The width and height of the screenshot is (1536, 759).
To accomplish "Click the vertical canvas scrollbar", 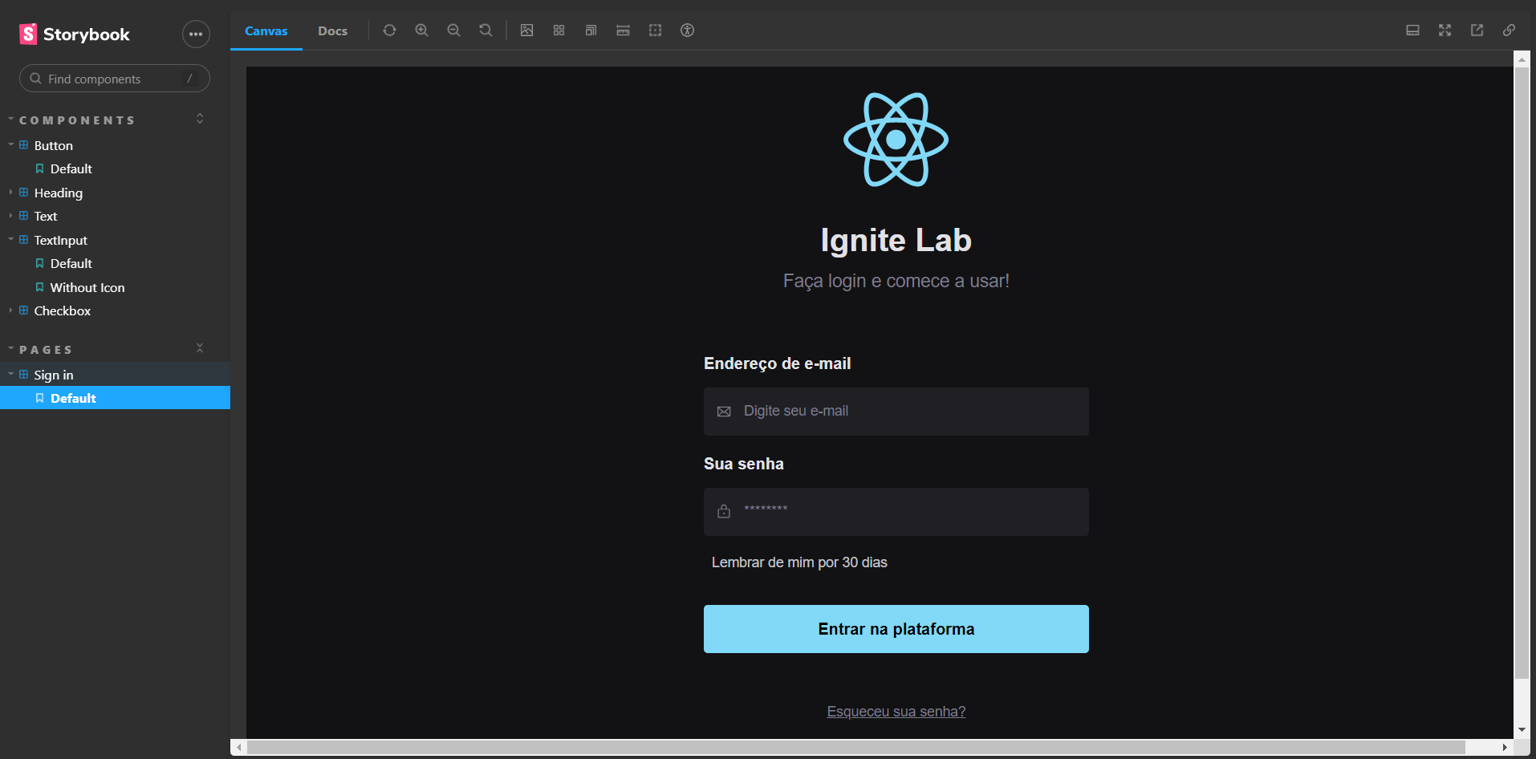I will click(x=1522, y=372).
